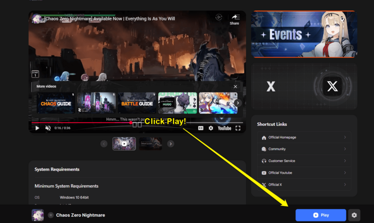
Task: Enter fullscreen video mode
Action: coord(238,128)
